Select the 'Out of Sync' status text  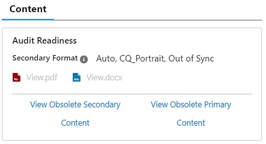(191, 58)
